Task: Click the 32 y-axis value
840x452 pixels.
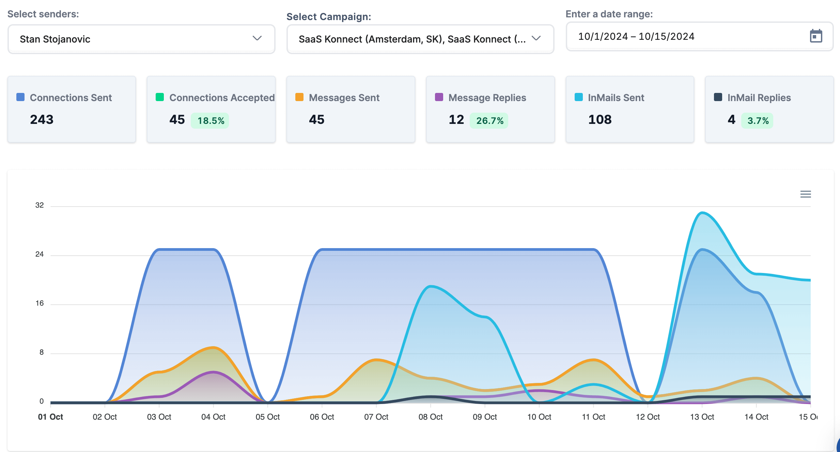Action: pos(40,205)
